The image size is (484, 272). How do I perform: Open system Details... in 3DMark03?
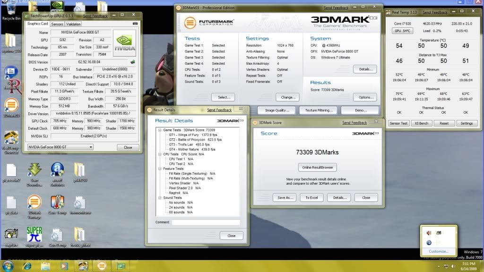click(x=365, y=69)
